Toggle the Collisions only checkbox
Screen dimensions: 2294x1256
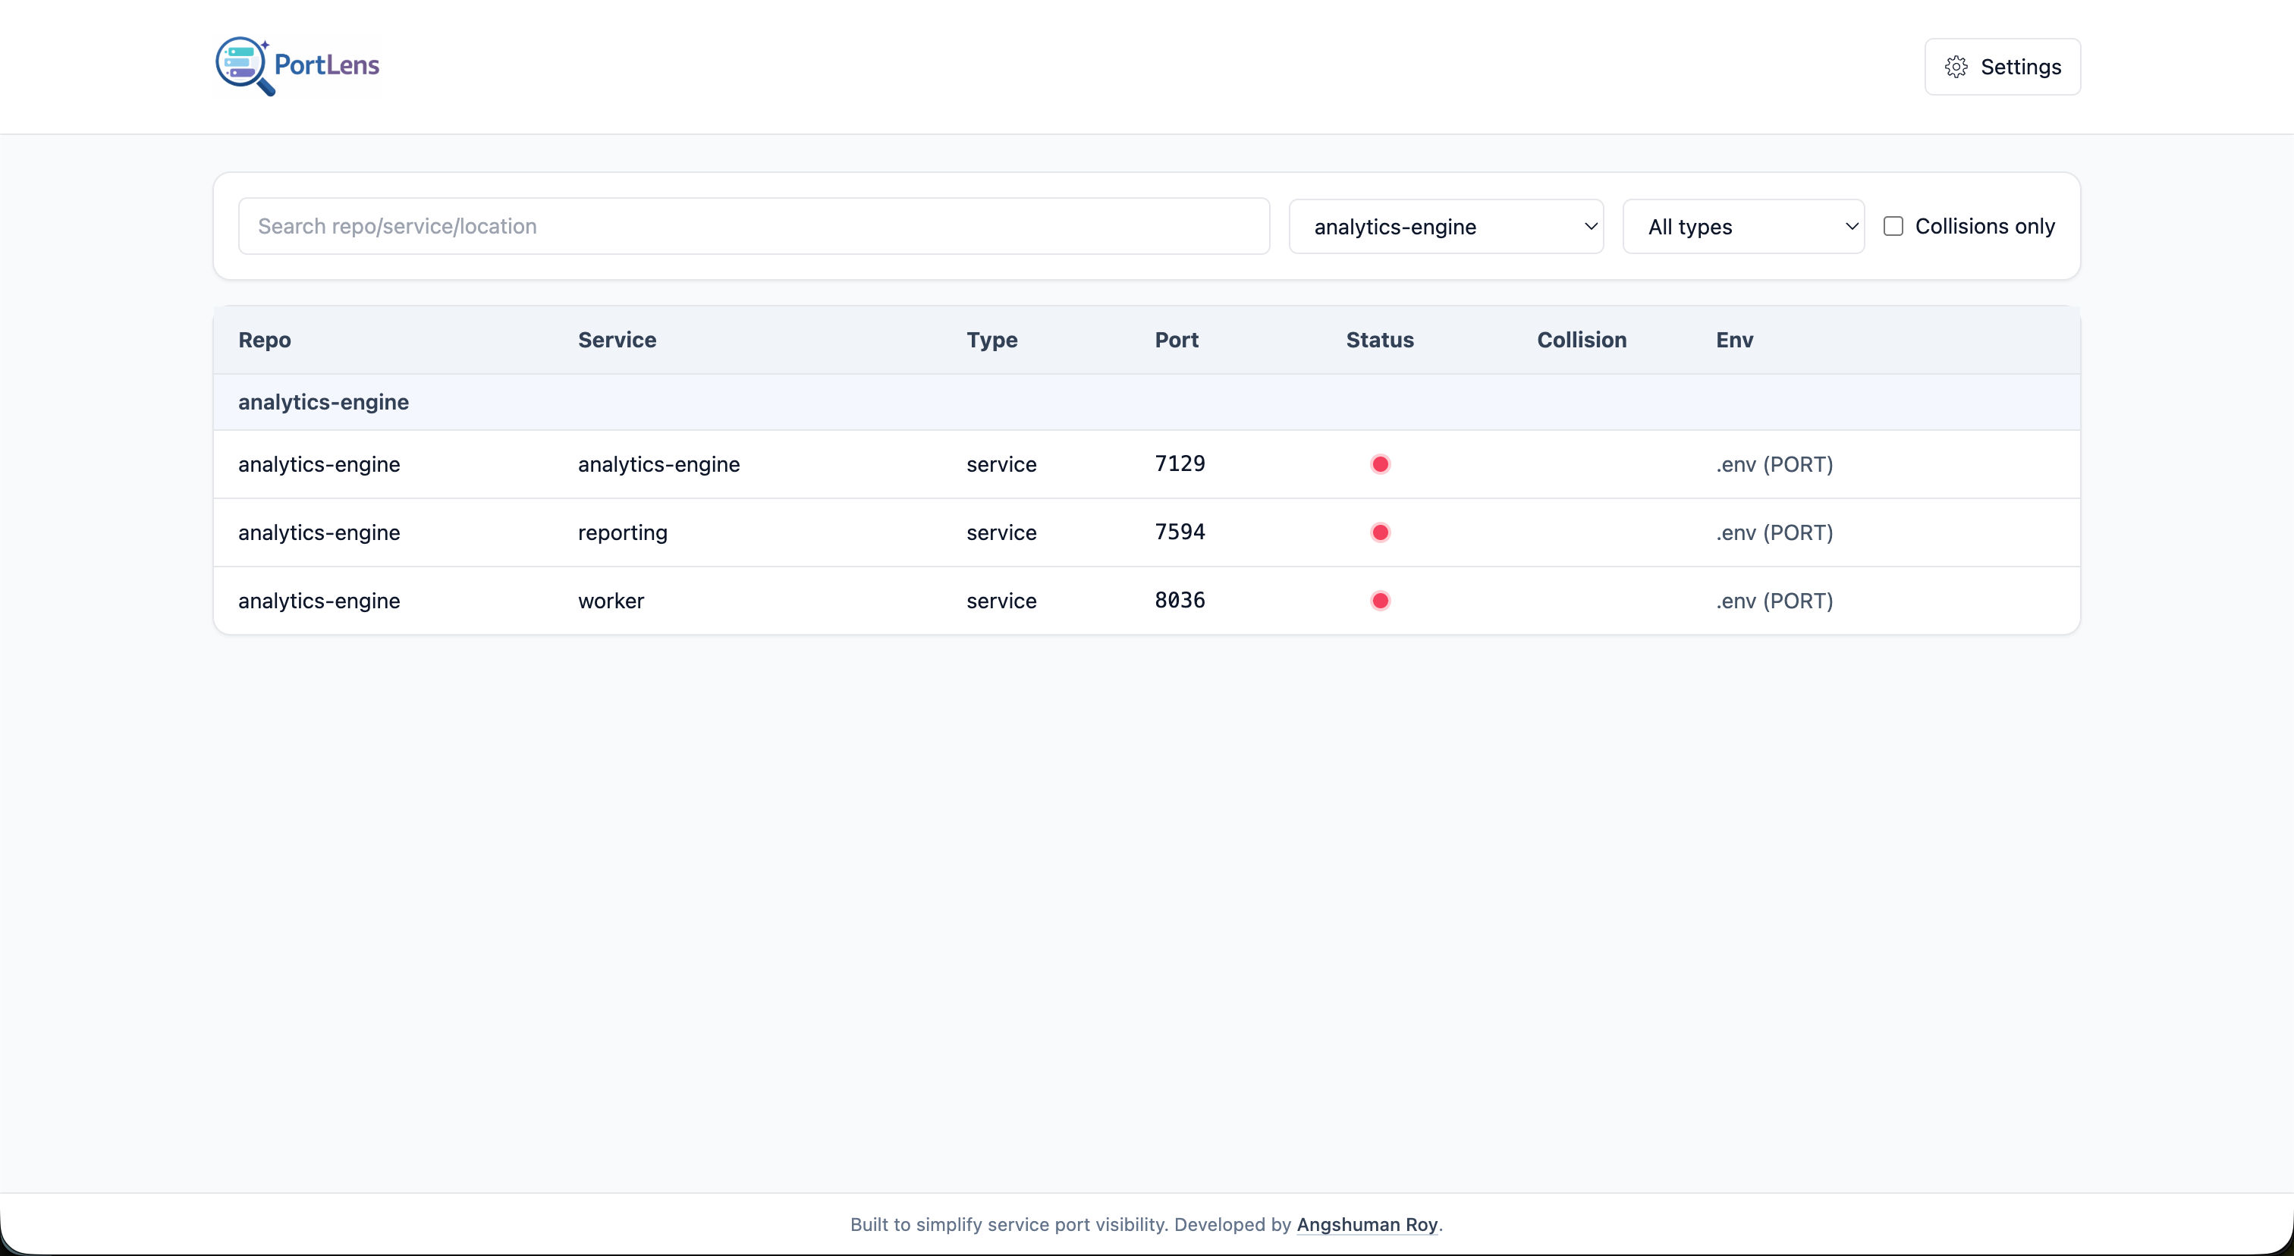pos(1893,225)
